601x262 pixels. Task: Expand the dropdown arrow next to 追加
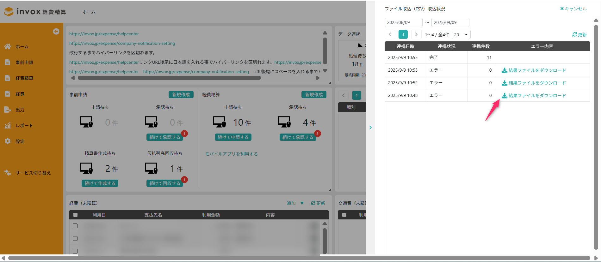pyautogui.click(x=302, y=203)
